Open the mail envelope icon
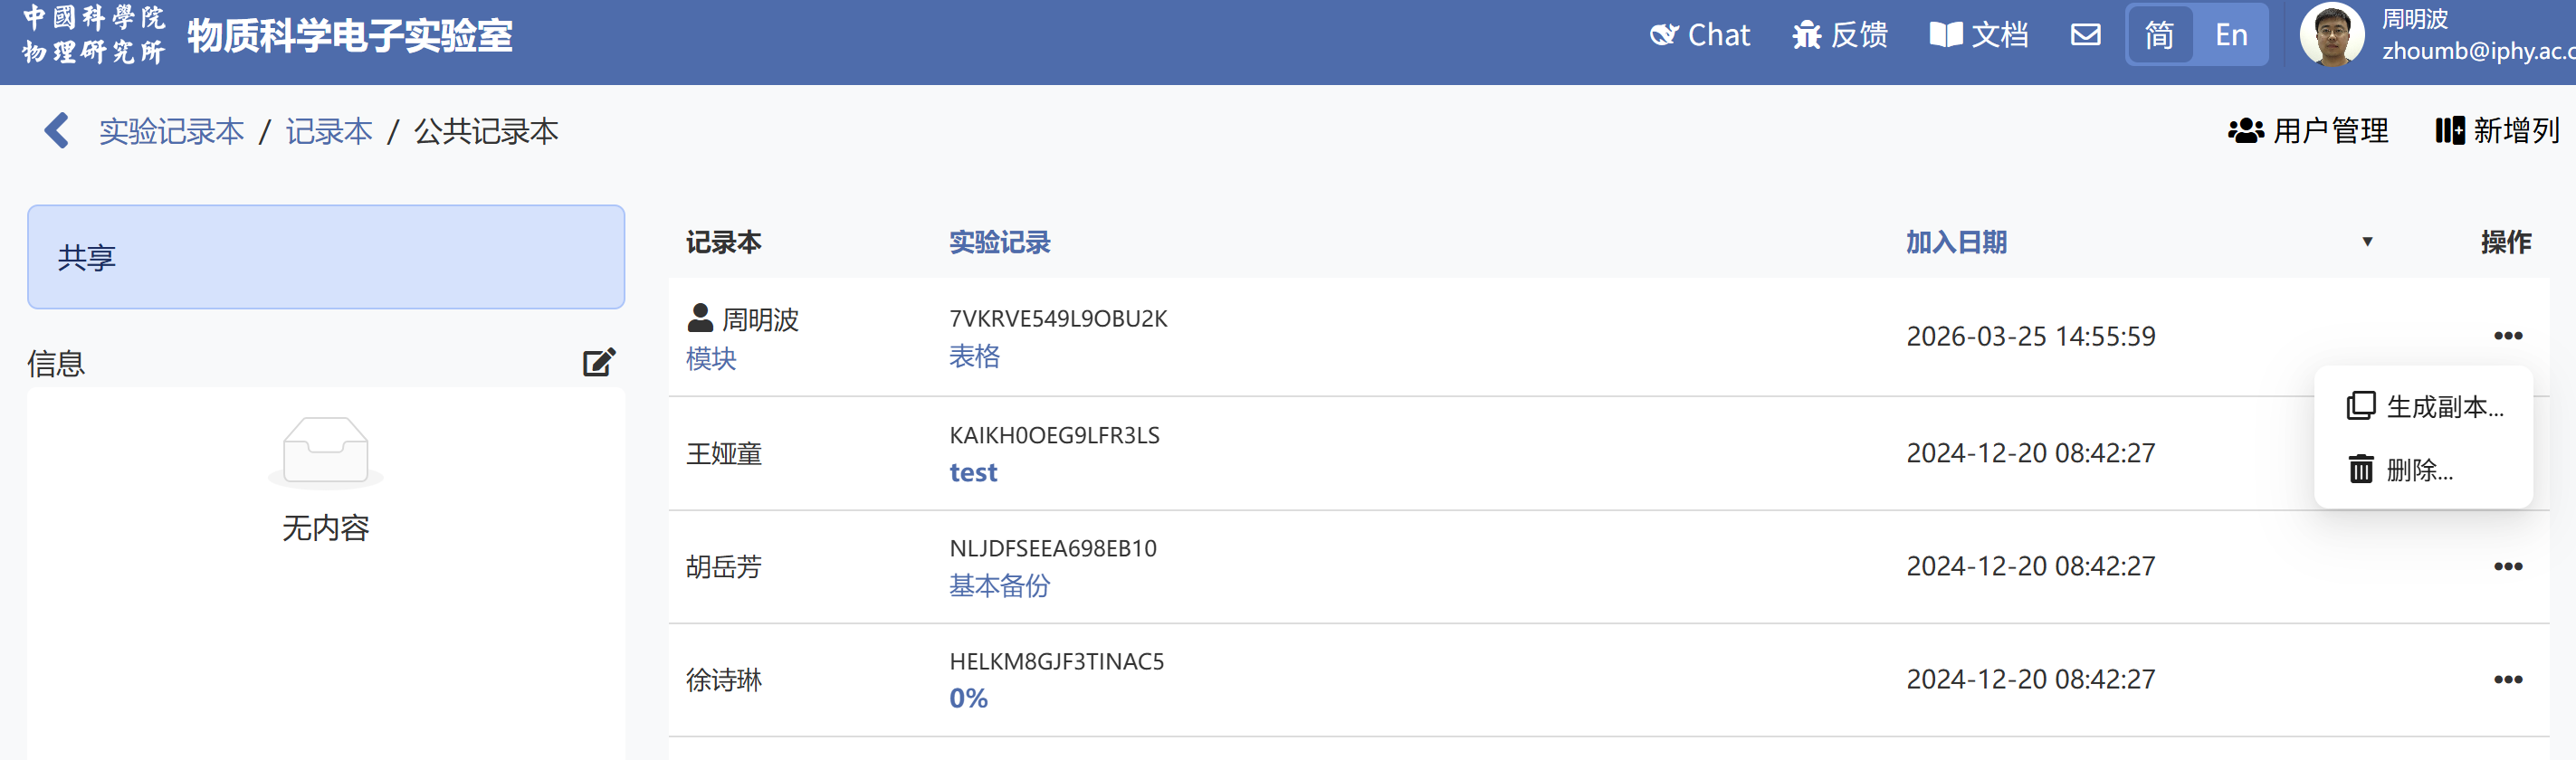2576x760 pixels. tap(2085, 35)
